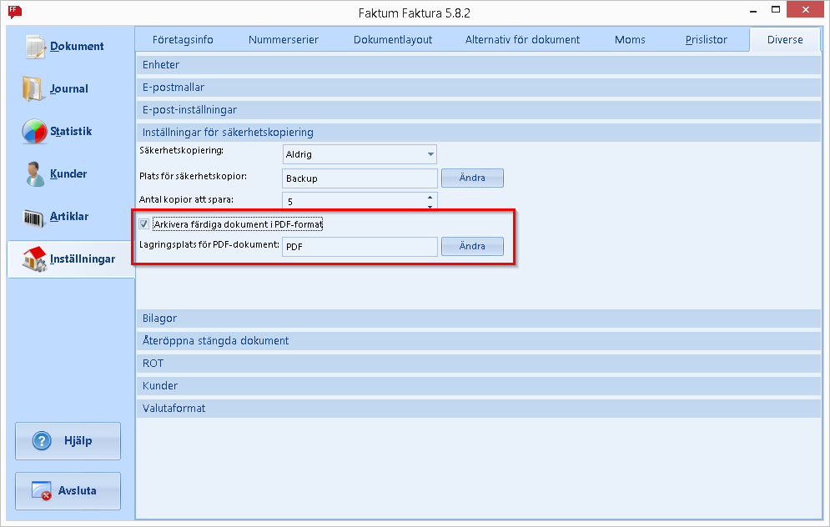Image resolution: width=830 pixels, height=527 pixels.
Task: Go to the Dokumentlayout tab
Action: pyautogui.click(x=393, y=40)
